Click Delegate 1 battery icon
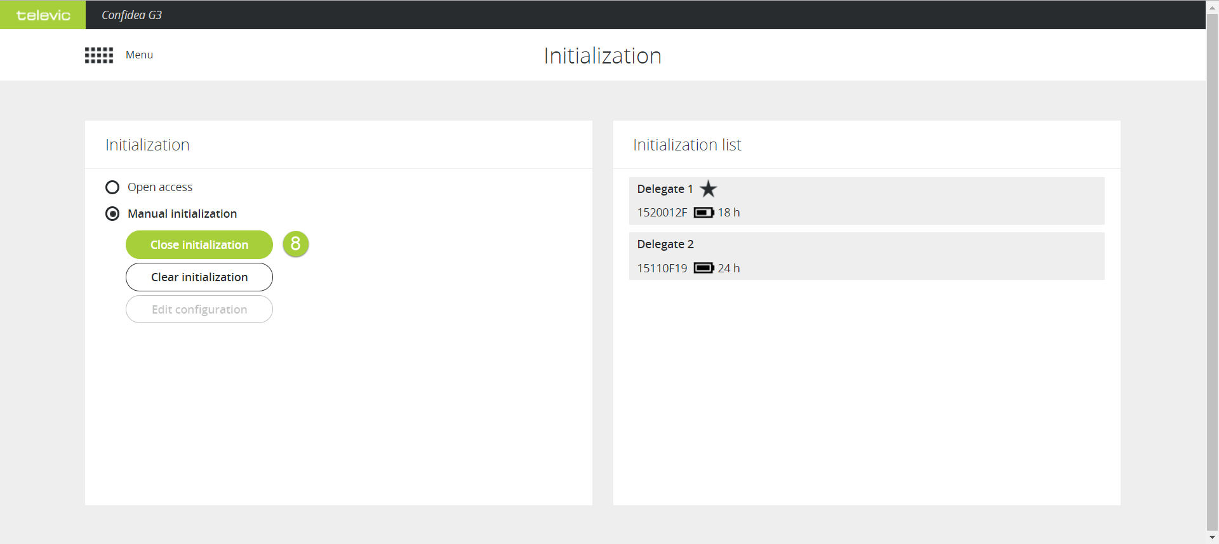1219x544 pixels. [x=703, y=213]
